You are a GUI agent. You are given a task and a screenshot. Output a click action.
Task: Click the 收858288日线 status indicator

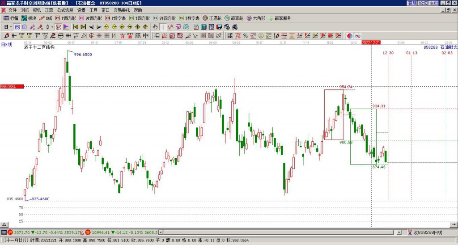click(424, 232)
